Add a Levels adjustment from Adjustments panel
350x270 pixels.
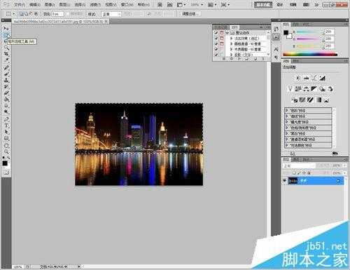[x=307, y=78]
